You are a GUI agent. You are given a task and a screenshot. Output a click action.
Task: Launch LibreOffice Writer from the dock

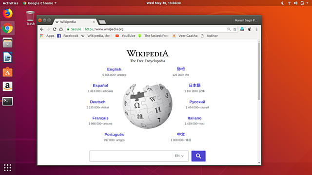point(8,57)
